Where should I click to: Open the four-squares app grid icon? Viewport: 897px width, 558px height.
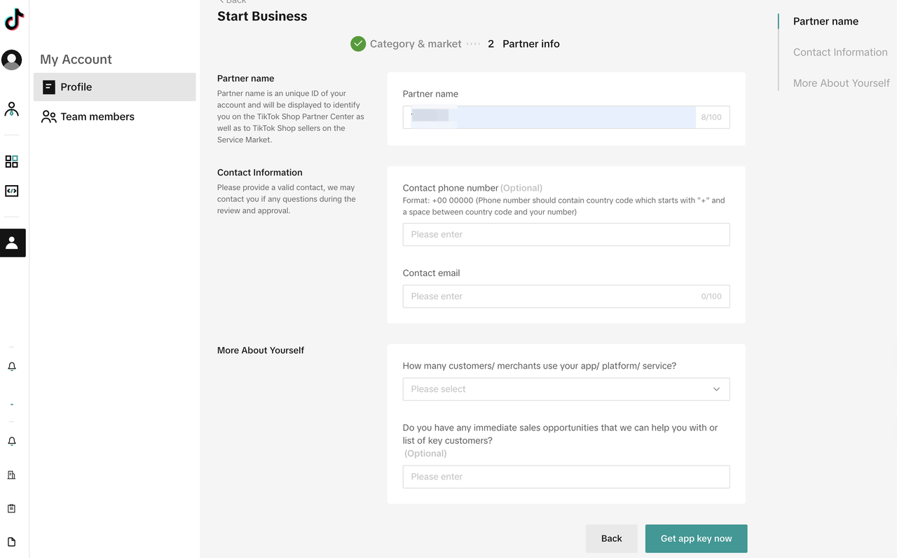11,161
